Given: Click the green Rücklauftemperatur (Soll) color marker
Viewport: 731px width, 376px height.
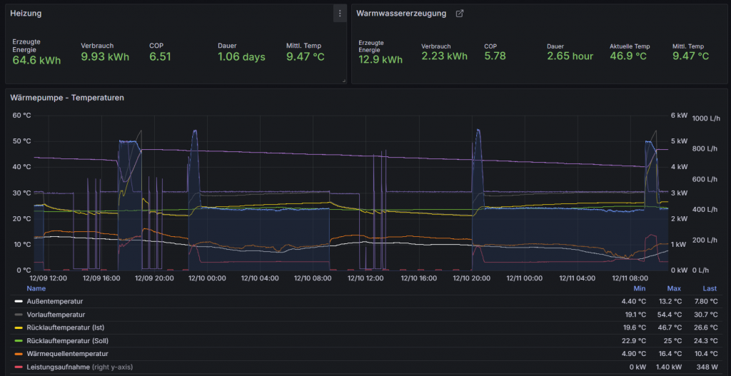Looking at the screenshot, I should (19, 340).
